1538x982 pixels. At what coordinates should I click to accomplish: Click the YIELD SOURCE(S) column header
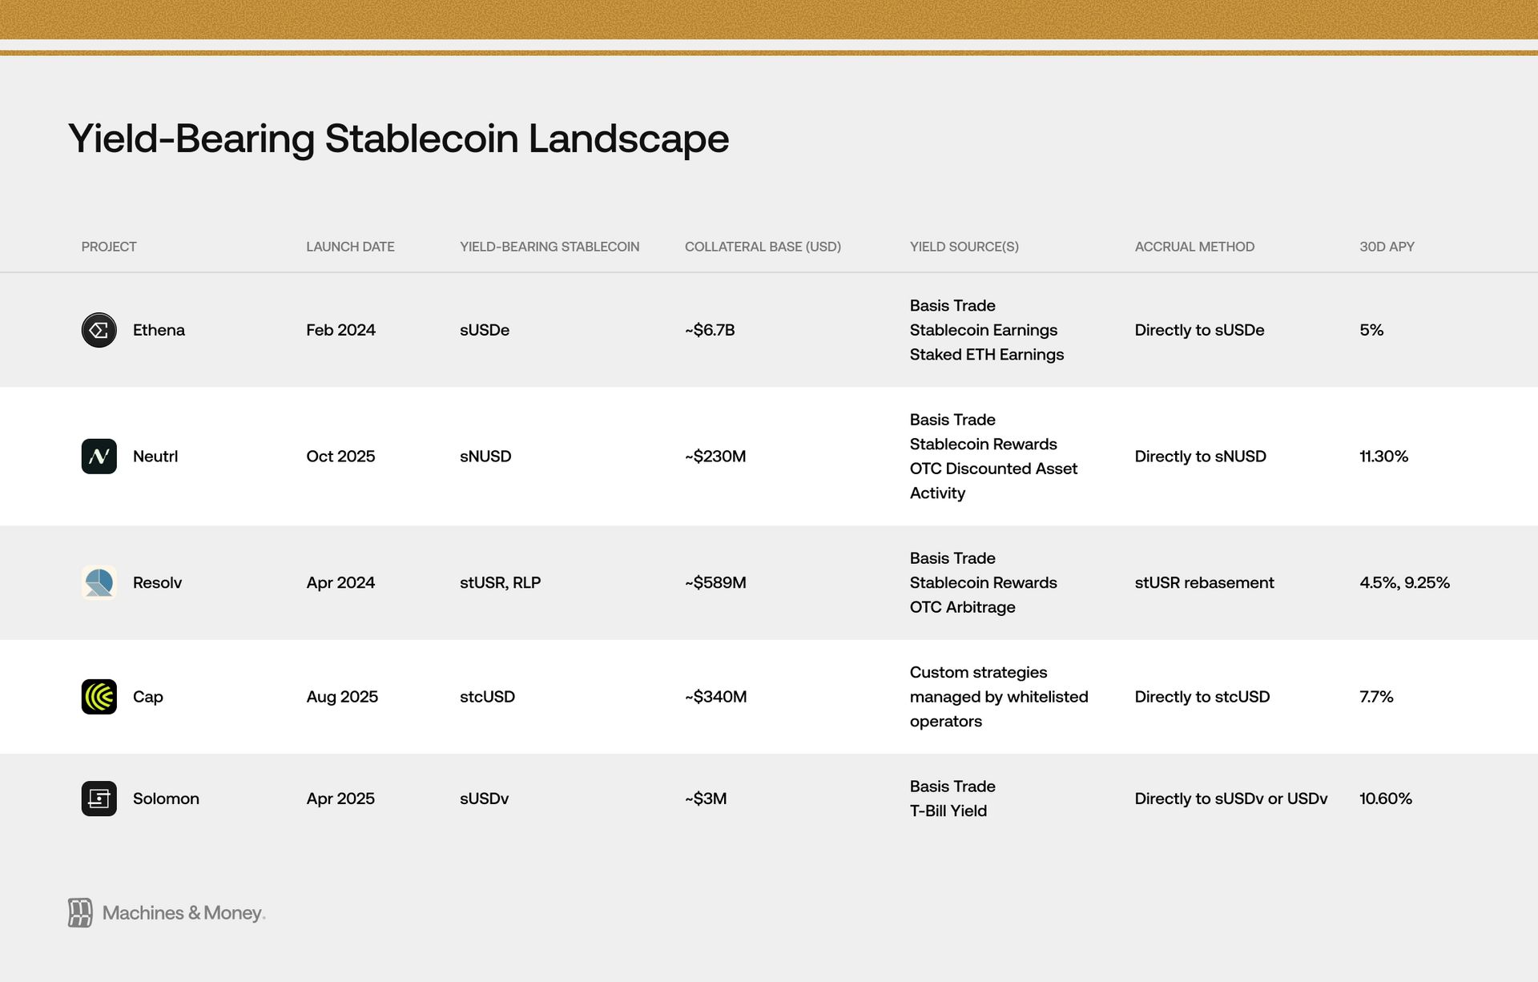pyautogui.click(x=964, y=247)
